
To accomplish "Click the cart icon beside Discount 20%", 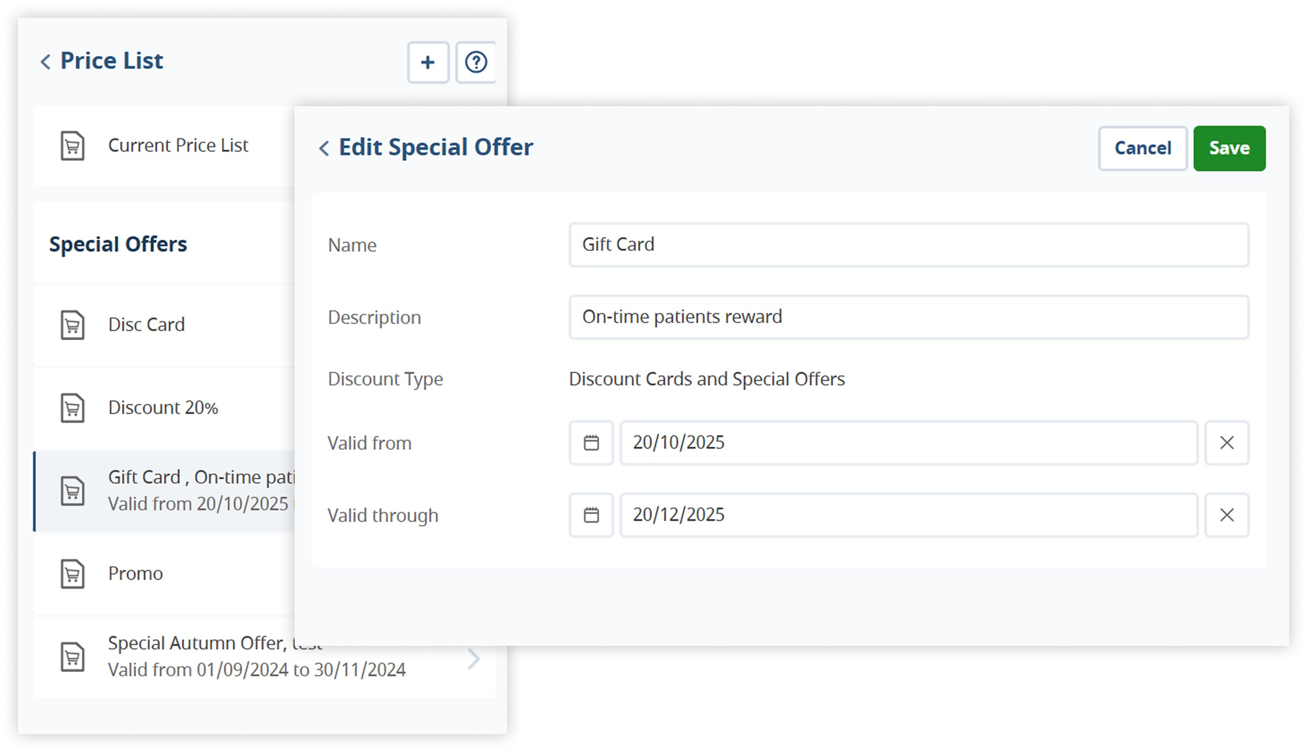I will pos(72,408).
